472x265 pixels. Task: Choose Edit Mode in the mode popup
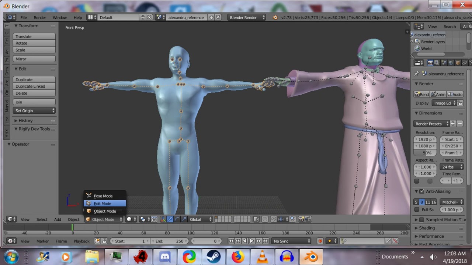tap(105, 204)
